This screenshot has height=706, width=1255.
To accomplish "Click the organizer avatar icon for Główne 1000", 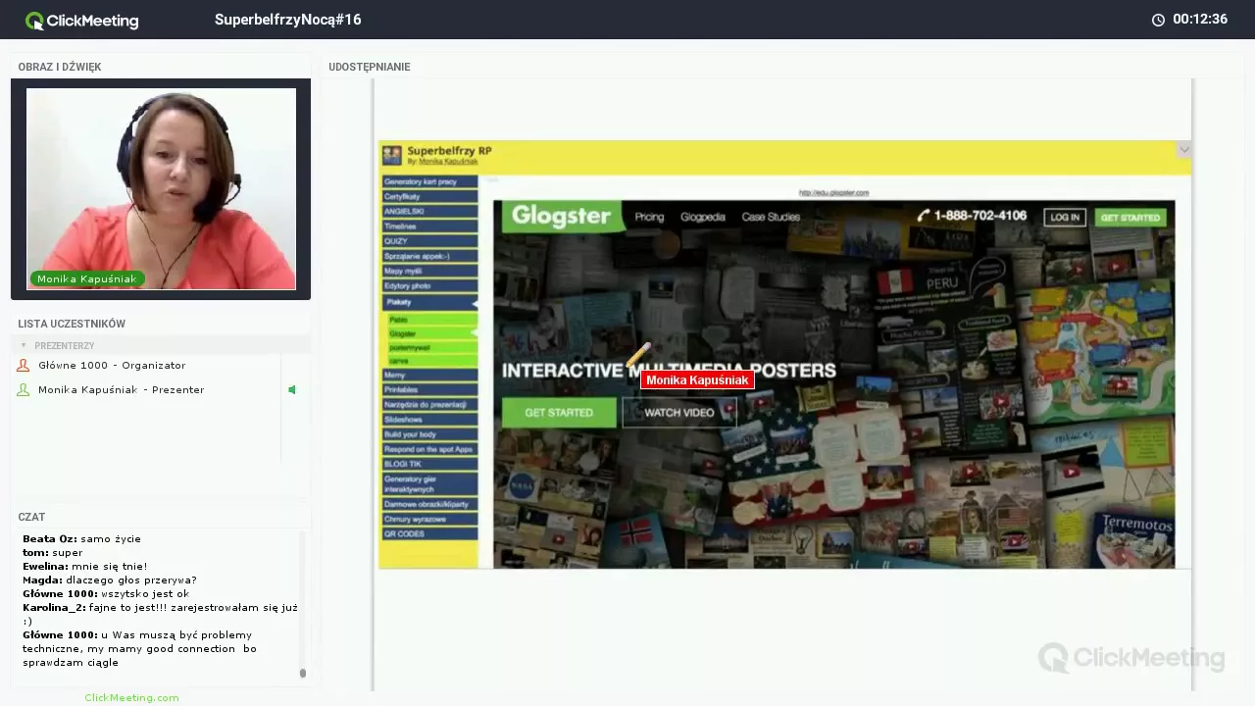I will 24,365.
